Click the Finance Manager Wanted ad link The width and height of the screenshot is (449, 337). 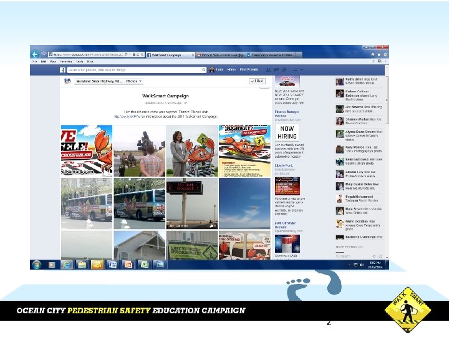[x=287, y=114]
